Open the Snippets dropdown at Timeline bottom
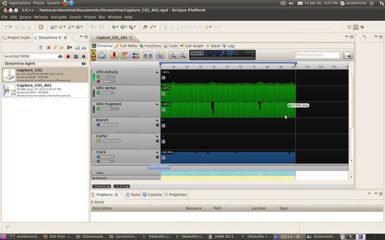 [x=101, y=186]
